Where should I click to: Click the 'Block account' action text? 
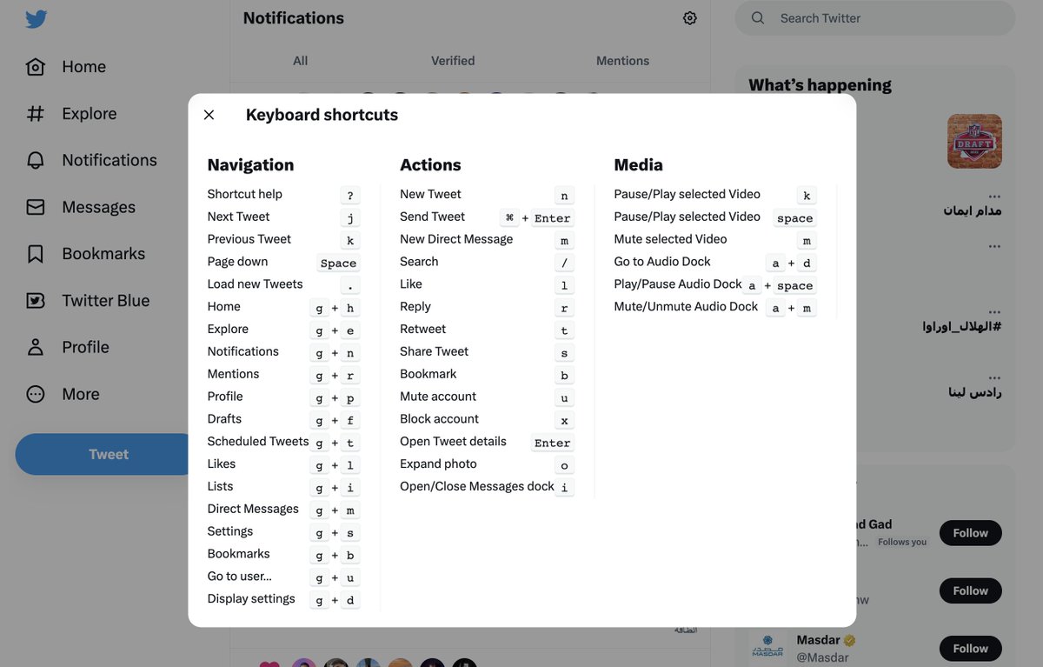click(439, 419)
